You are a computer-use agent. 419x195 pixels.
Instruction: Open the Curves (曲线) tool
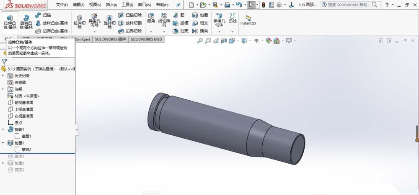[232, 18]
